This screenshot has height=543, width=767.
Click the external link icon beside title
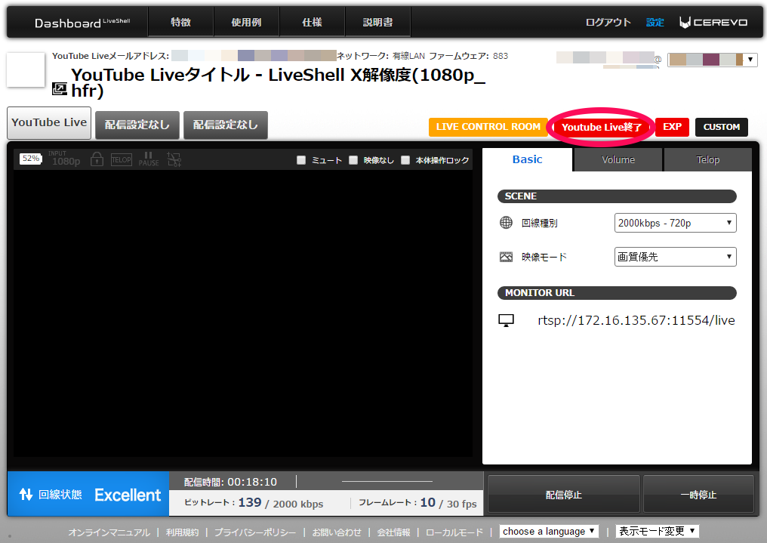[x=59, y=90]
